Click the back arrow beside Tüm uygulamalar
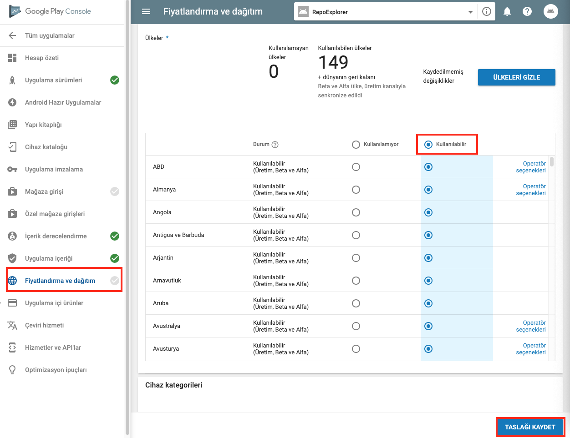Viewport: 570px width, 438px height. click(12, 35)
